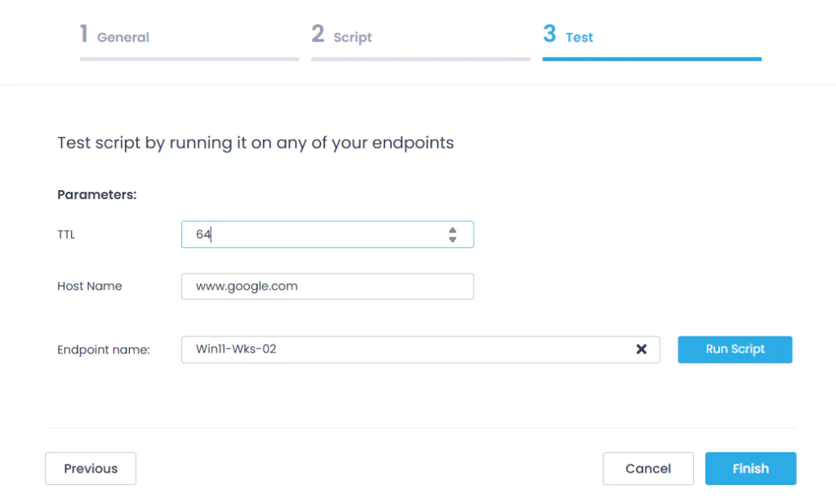Click the Host Name label

coord(90,287)
